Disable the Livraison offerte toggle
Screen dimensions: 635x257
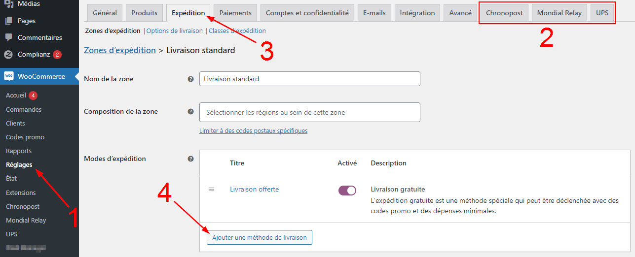(x=347, y=191)
